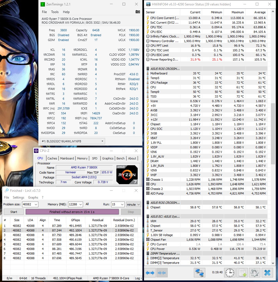This screenshot has height=282, width=278.
Task: Click the ZenTimings screenshot camera icon
Action: (138, 12)
